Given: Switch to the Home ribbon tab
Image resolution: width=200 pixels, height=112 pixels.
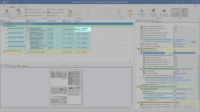Looking at the screenshot, I should click(x=12, y=6).
